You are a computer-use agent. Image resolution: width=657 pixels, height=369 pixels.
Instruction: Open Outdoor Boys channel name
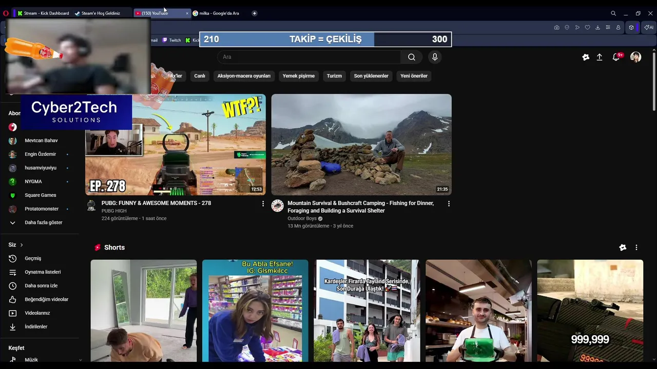pyautogui.click(x=302, y=218)
